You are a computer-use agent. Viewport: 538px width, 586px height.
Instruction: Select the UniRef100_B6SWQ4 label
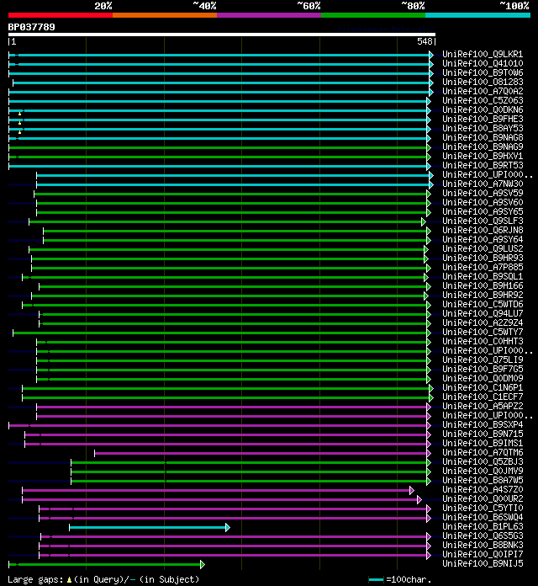(483, 517)
